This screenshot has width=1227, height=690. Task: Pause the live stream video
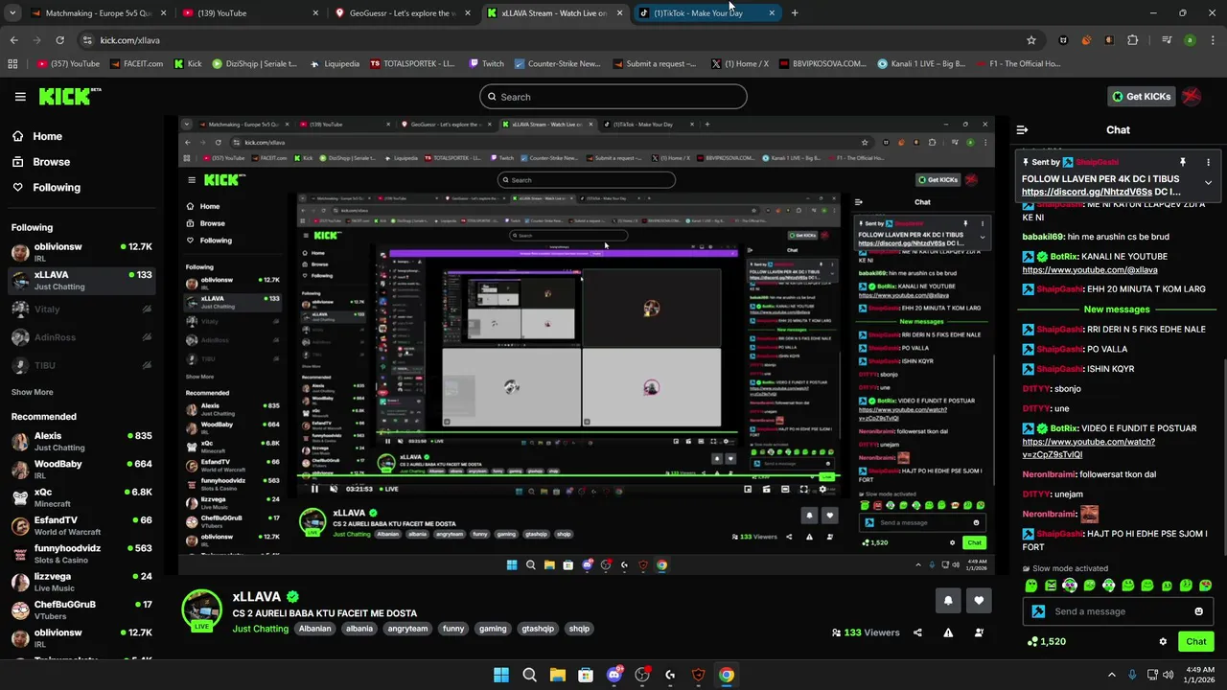(x=313, y=489)
